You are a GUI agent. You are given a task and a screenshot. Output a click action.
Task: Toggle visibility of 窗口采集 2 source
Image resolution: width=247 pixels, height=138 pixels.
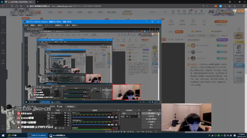65,120
